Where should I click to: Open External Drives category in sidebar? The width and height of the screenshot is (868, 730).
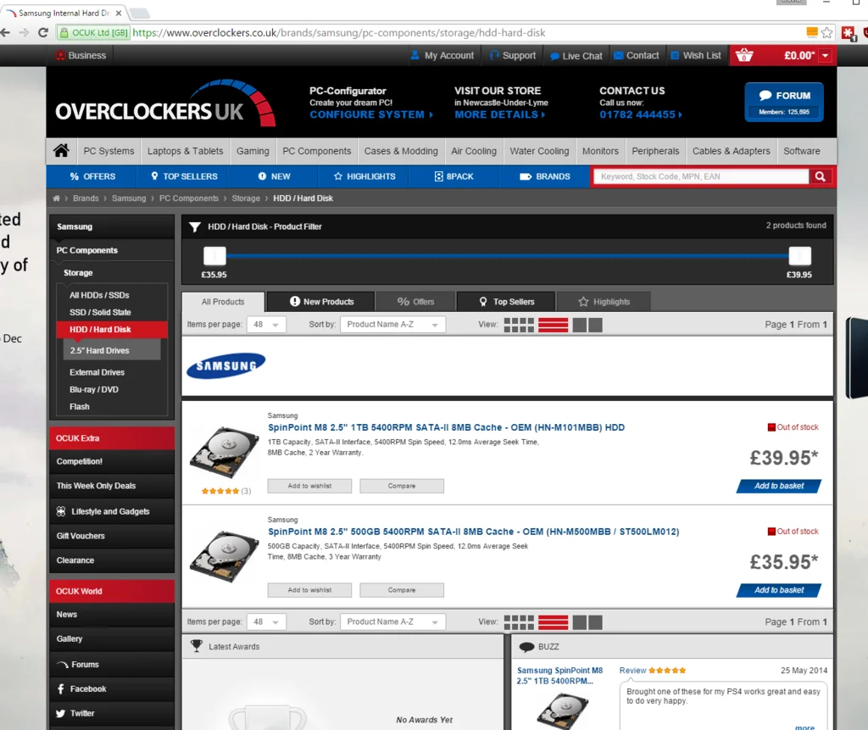pyautogui.click(x=97, y=372)
